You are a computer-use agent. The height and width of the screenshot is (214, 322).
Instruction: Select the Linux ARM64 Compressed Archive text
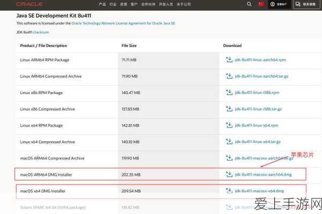[51, 76]
